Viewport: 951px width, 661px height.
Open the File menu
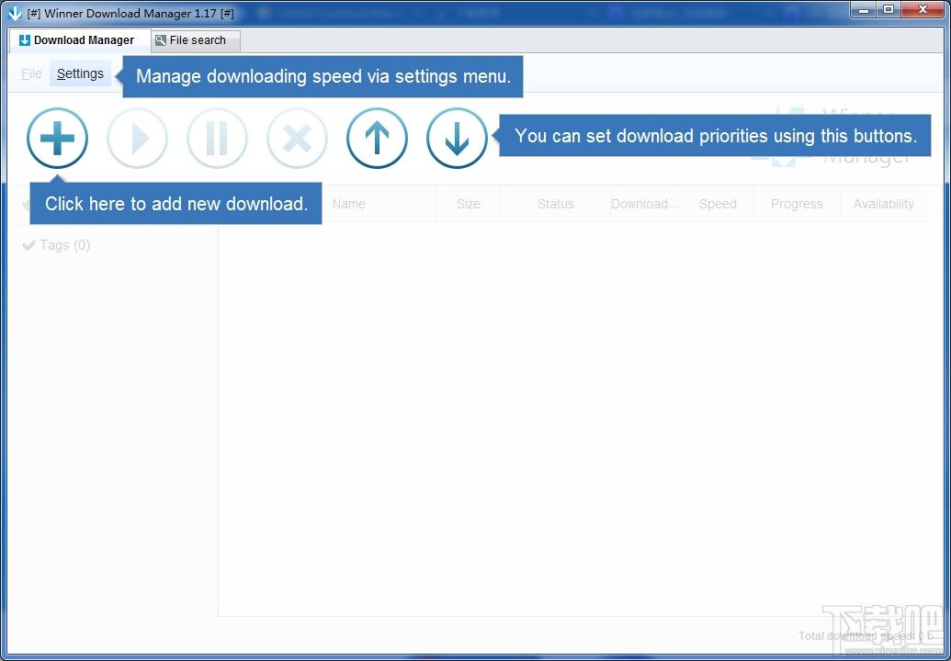[x=31, y=74]
